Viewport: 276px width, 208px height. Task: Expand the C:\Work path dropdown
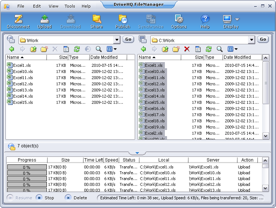pos(251,40)
